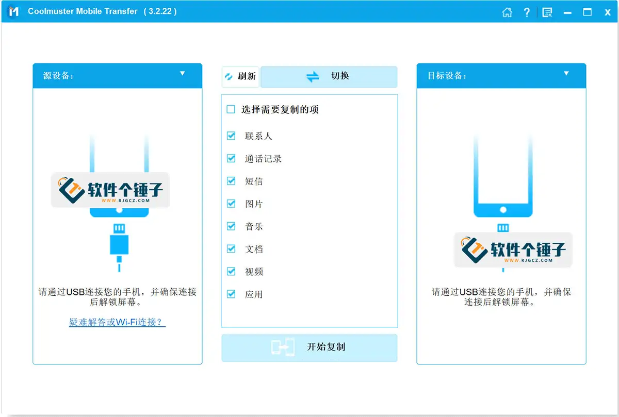Uncheck the 视频 checkbox
This screenshot has height=417, width=619.
click(x=231, y=271)
